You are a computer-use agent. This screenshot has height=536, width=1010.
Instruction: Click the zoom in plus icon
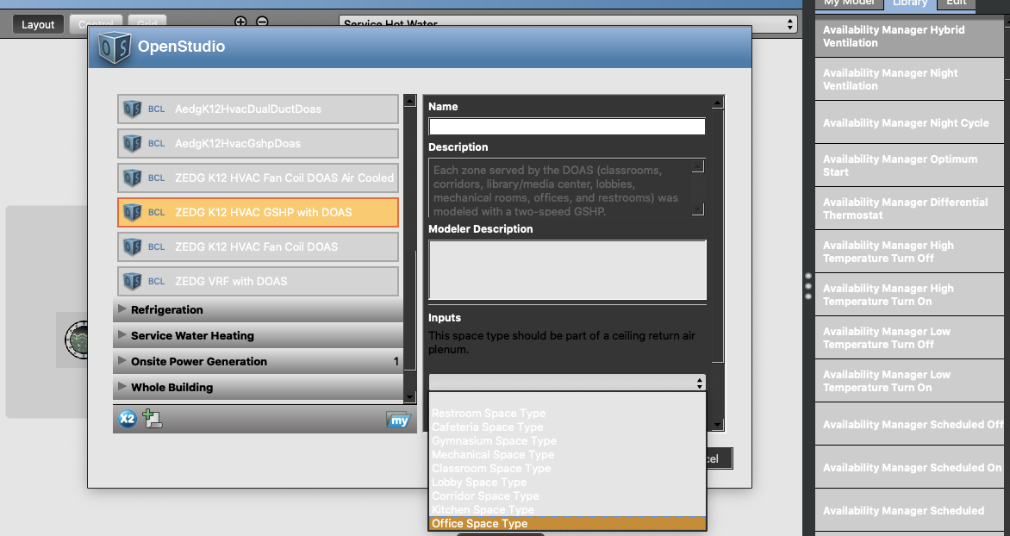click(x=241, y=20)
